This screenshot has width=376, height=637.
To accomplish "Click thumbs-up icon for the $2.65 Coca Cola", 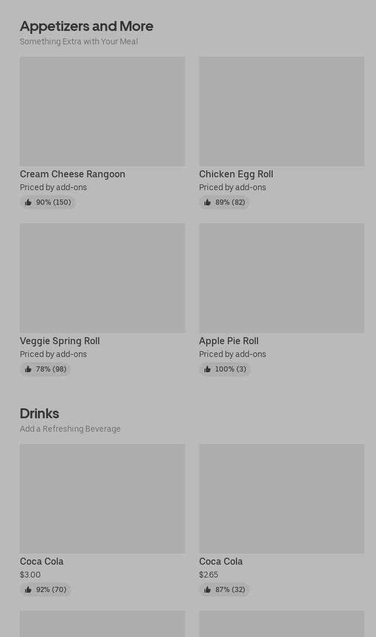I will click(x=207, y=590).
